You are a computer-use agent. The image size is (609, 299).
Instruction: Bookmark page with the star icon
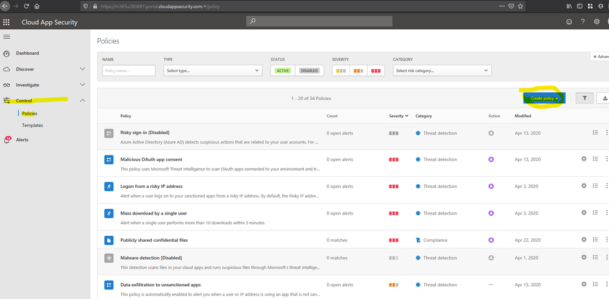pos(521,6)
